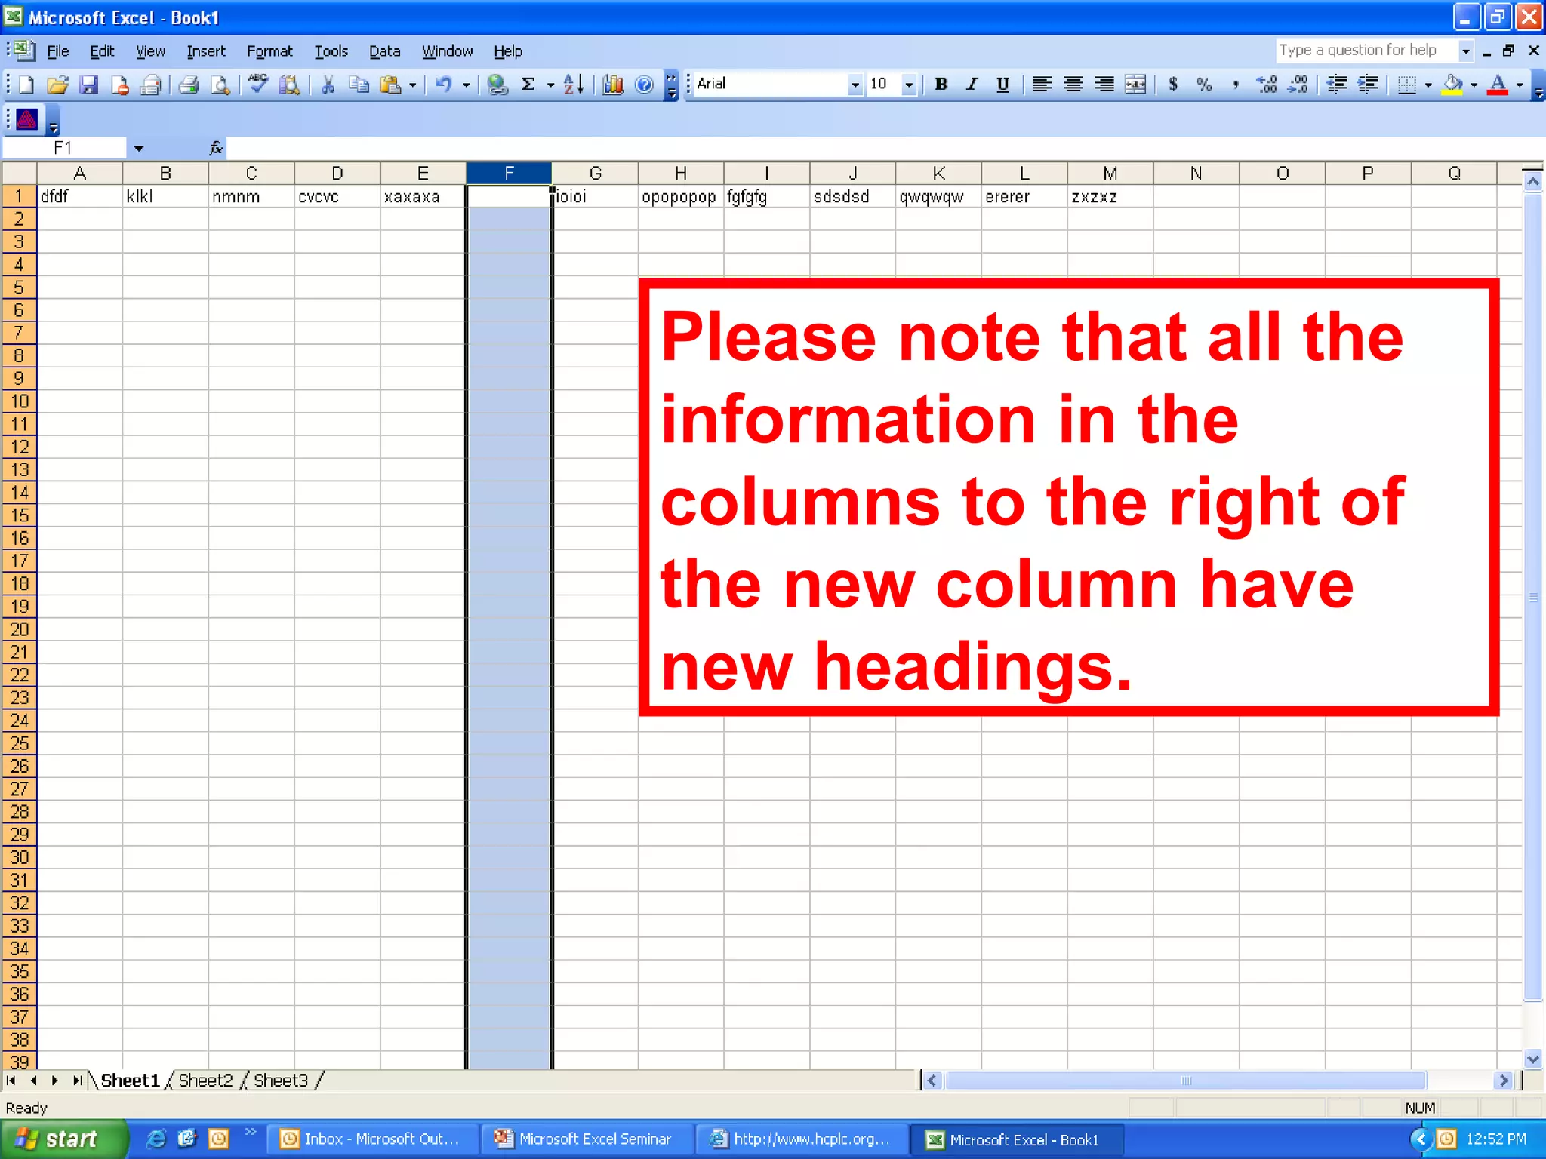Copy the selected cells
This screenshot has width=1546, height=1159.
click(x=359, y=85)
